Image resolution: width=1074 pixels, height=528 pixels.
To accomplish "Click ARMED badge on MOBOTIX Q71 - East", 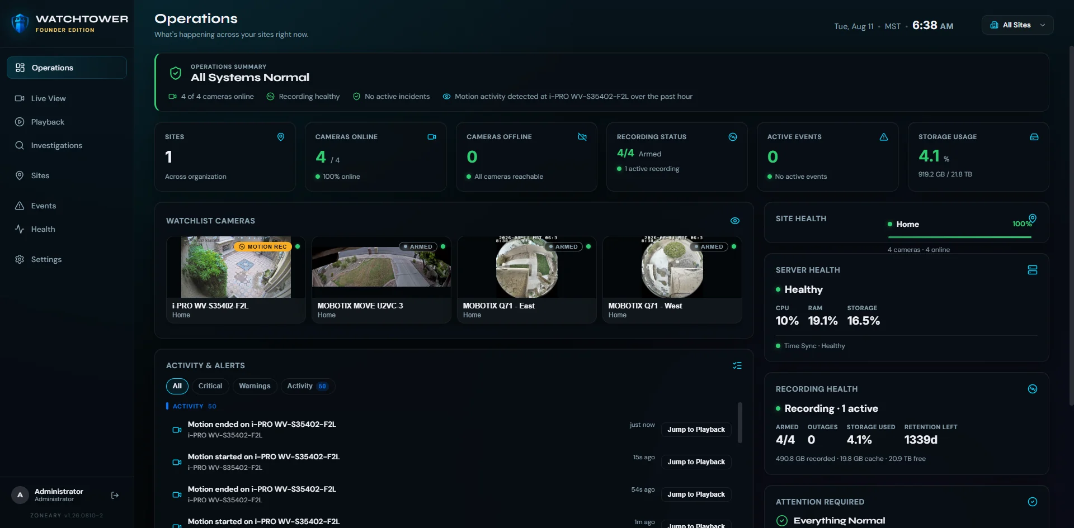I will tap(563, 246).
